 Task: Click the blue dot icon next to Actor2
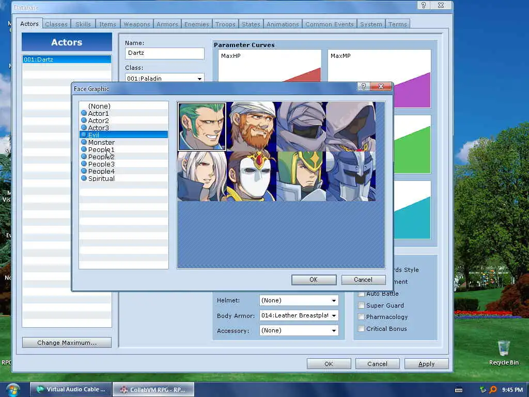84,120
